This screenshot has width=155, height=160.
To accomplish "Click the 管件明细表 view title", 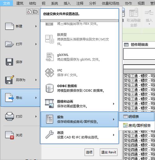I will click(139, 45).
